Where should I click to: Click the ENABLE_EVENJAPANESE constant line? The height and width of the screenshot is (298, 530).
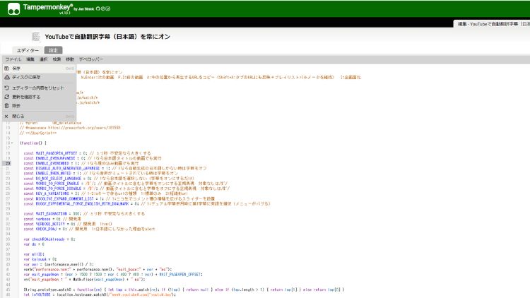click(93, 158)
